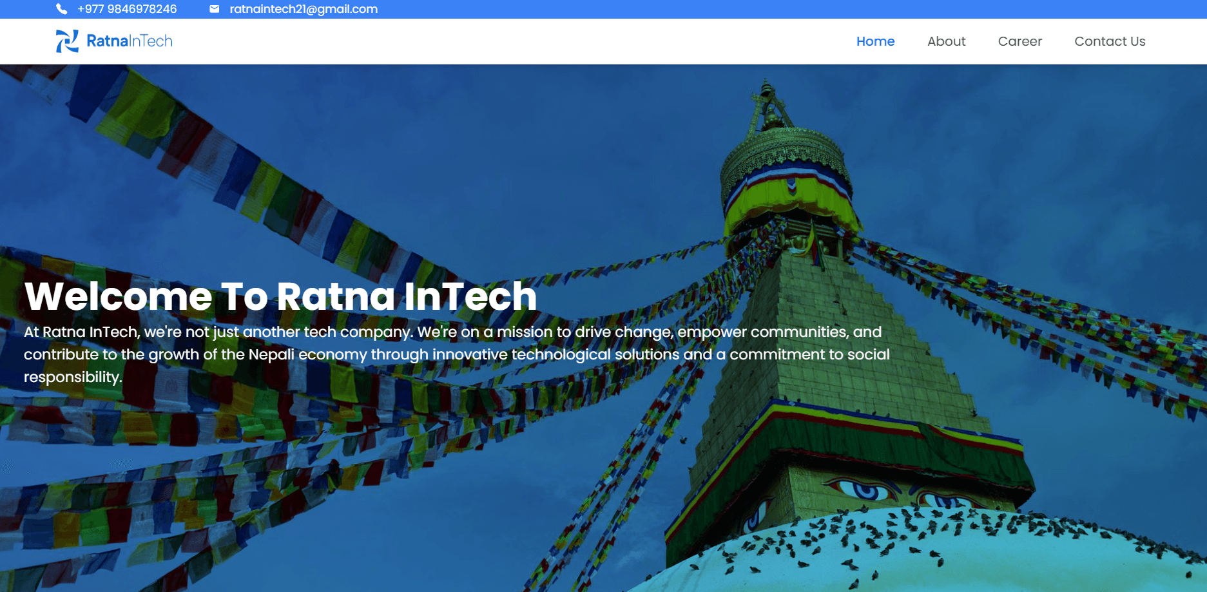Click the phone icon in top bar
The width and height of the screenshot is (1207, 592).
[61, 9]
